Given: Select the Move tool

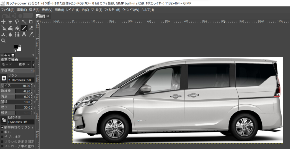Looking at the screenshot, I should pyautogui.click(x=3, y=22).
